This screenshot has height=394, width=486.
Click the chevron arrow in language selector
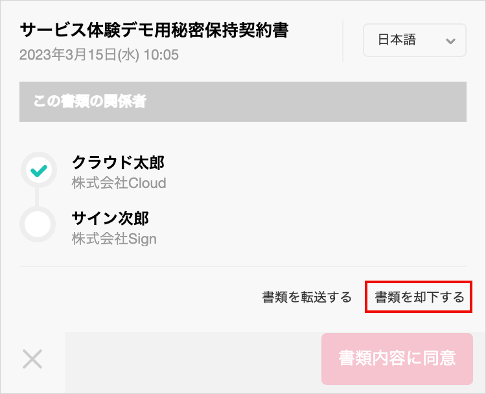450,41
